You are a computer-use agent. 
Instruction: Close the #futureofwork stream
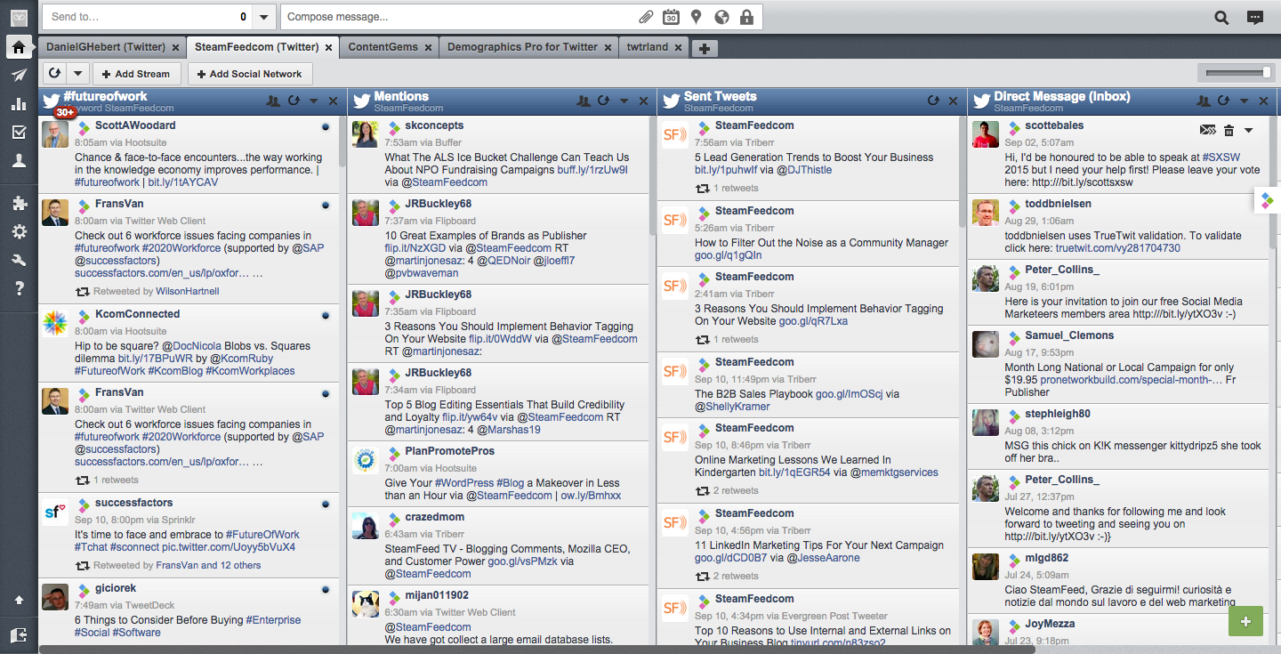[x=333, y=101]
